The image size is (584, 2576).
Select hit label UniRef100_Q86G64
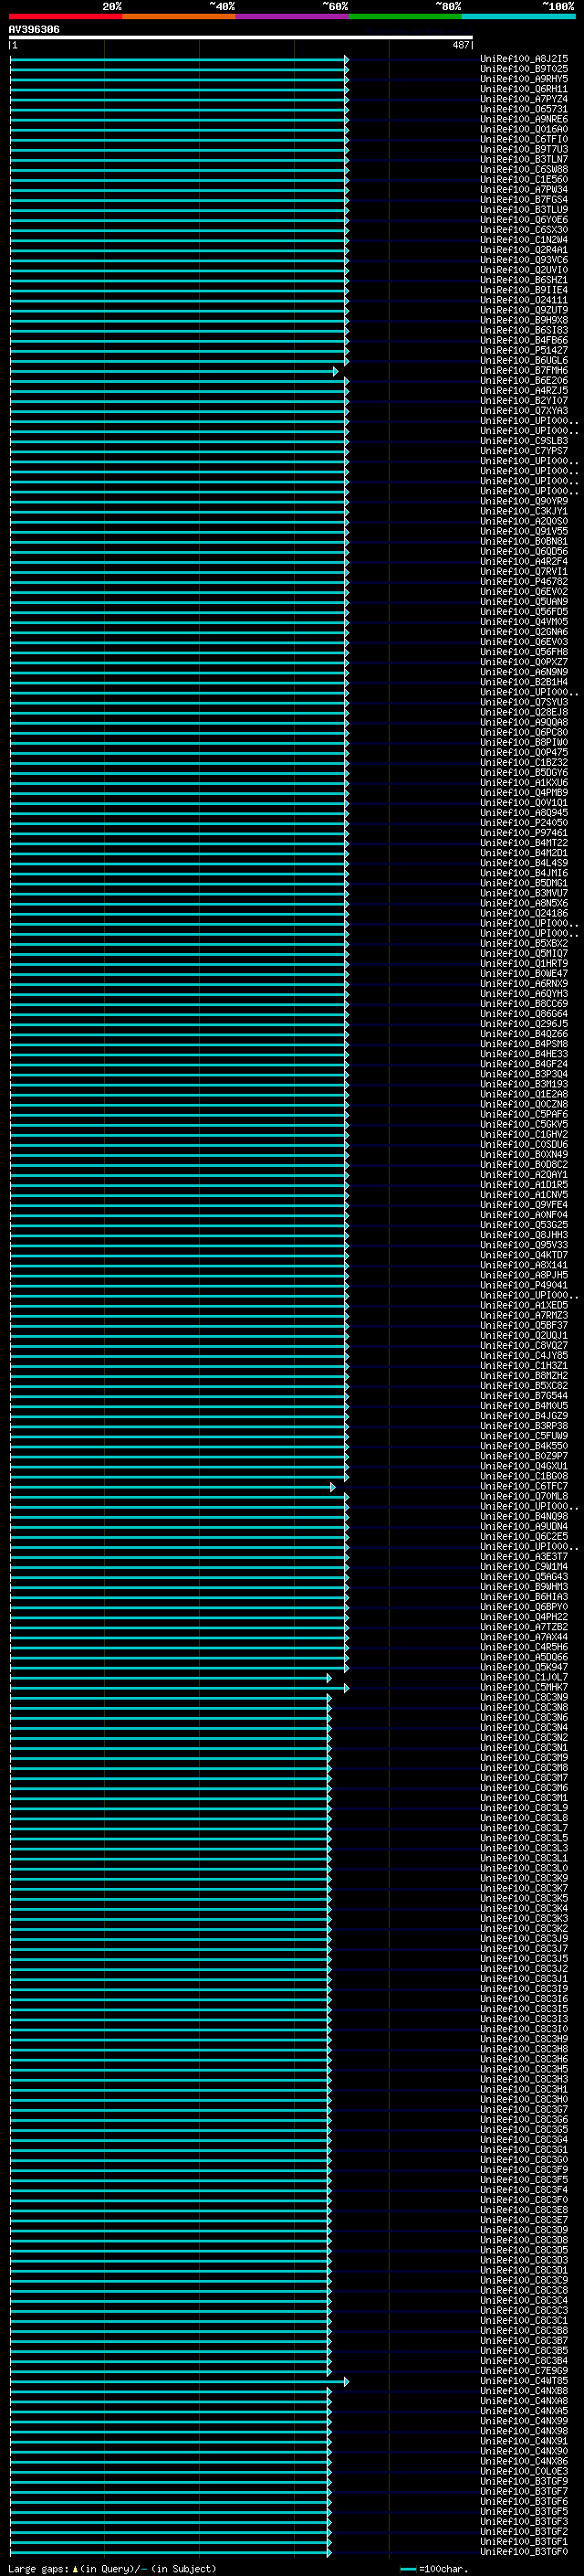pos(524,1013)
